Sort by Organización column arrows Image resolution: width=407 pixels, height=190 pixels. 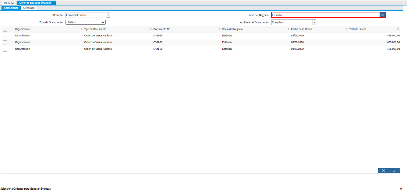[x=81, y=29]
